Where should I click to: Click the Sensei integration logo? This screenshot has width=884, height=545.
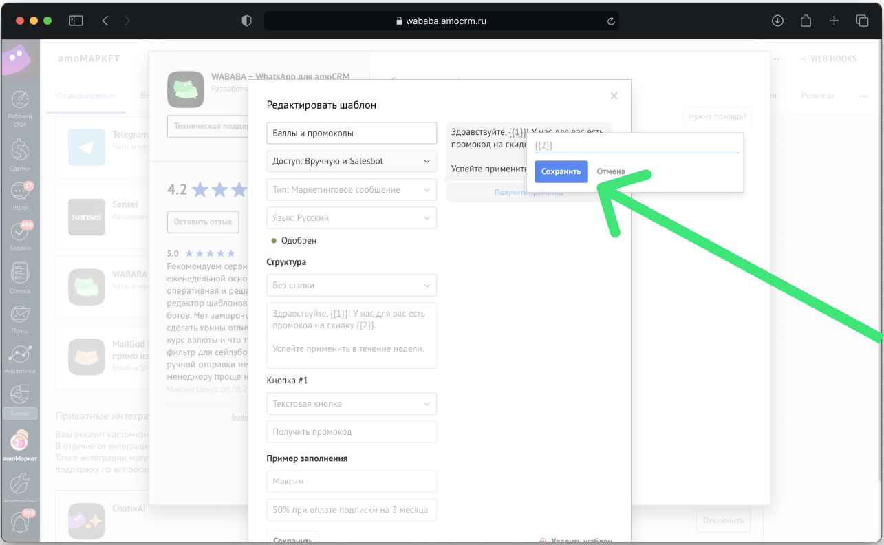[87, 217]
